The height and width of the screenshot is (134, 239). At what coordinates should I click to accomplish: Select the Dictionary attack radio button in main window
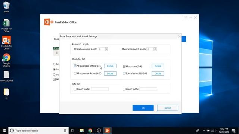coord(54,64)
